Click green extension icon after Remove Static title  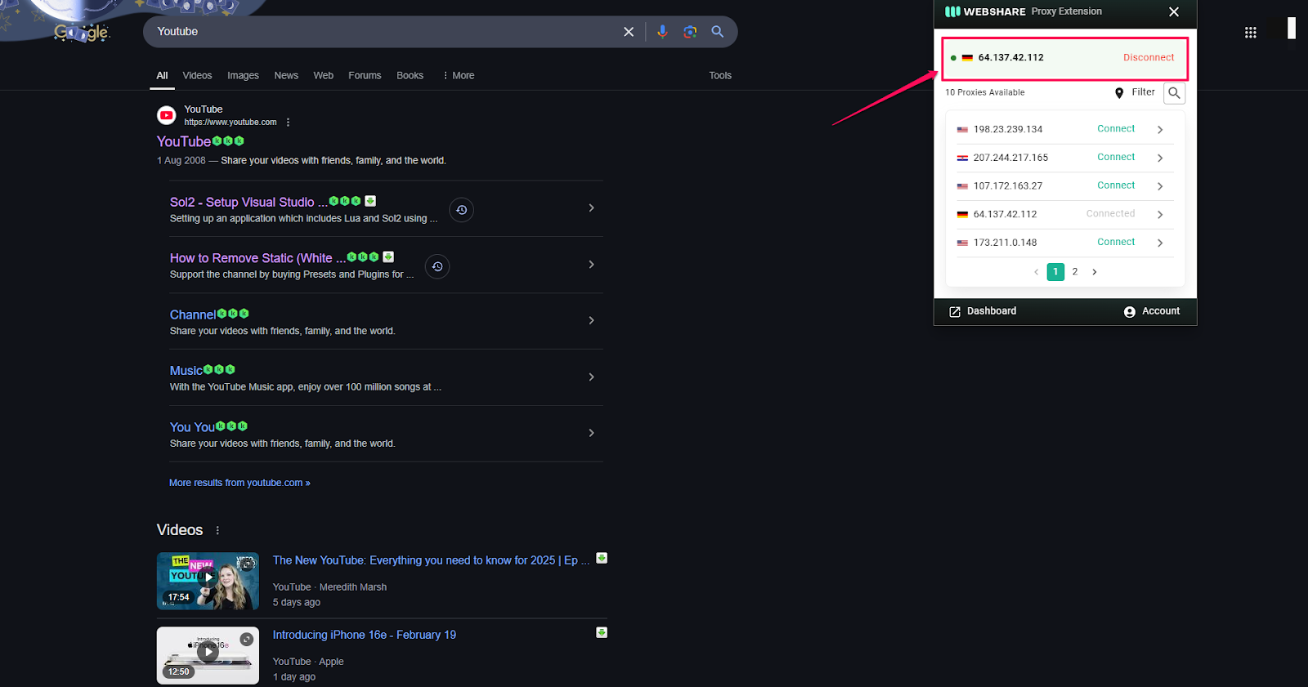coord(388,257)
